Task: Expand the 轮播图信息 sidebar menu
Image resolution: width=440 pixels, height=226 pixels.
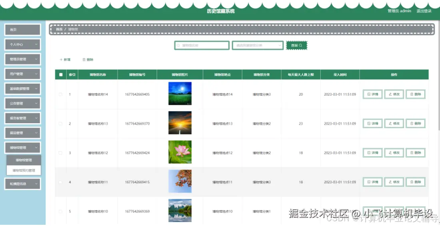Action: point(23,184)
